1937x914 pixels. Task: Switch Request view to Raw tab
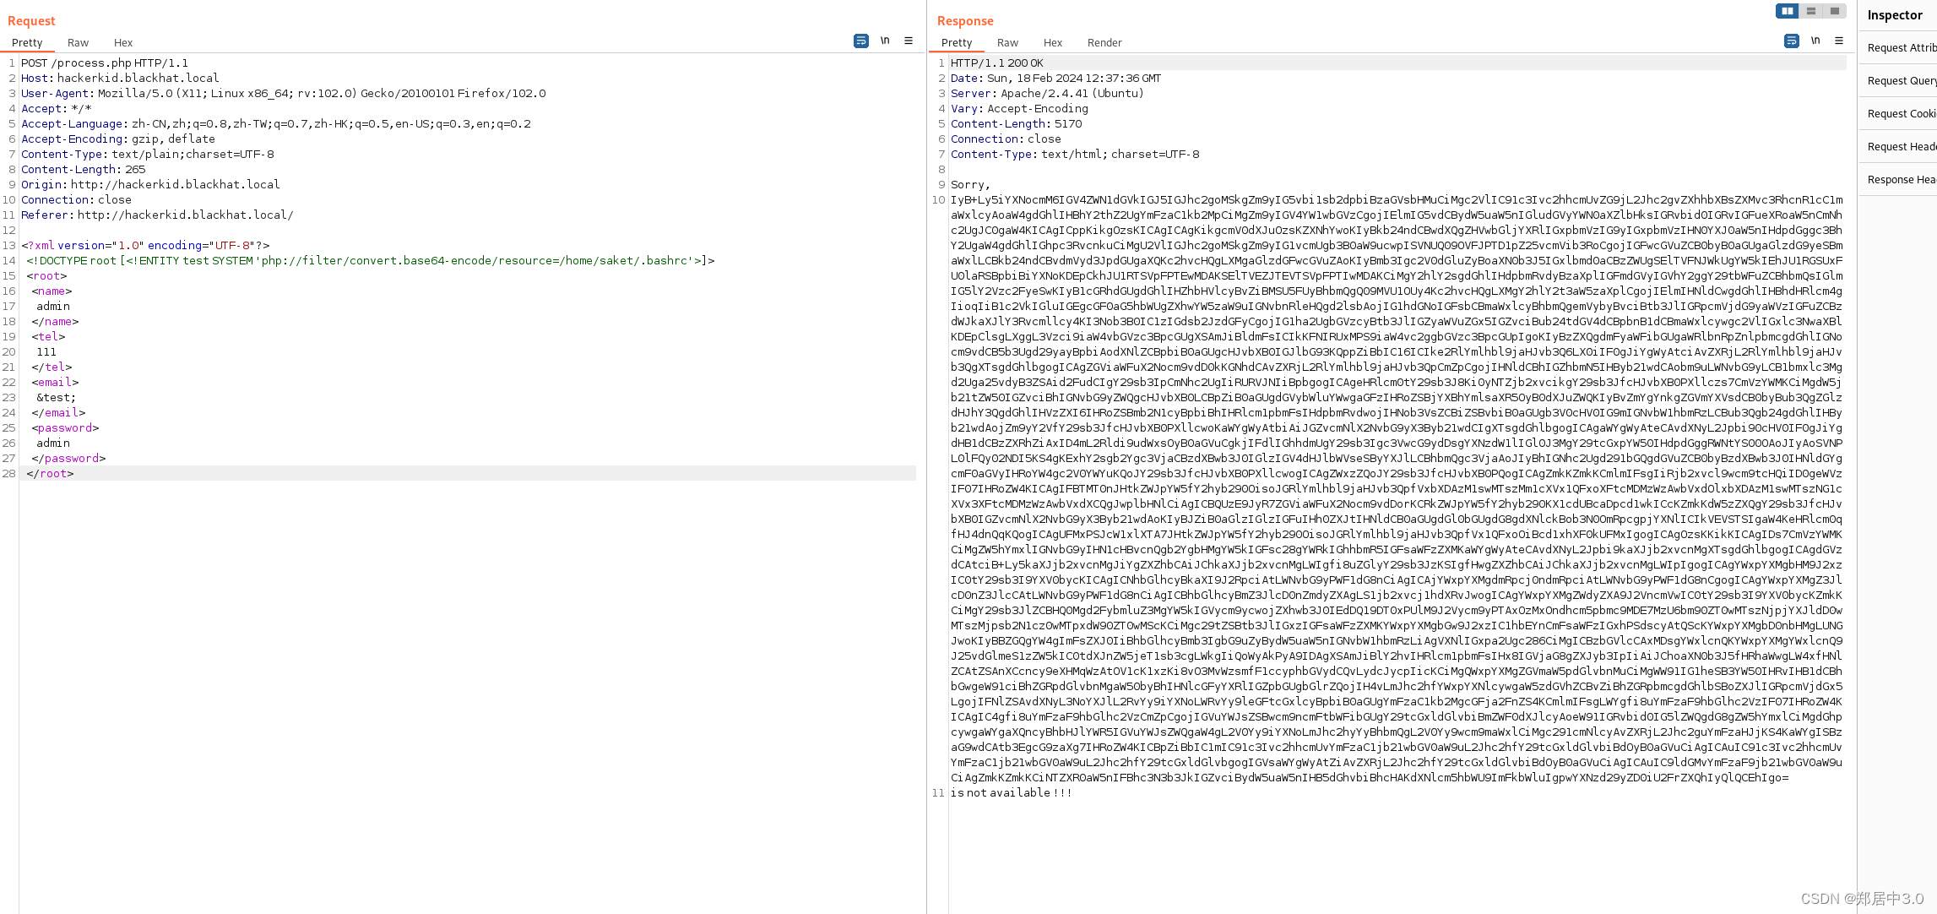point(78,42)
